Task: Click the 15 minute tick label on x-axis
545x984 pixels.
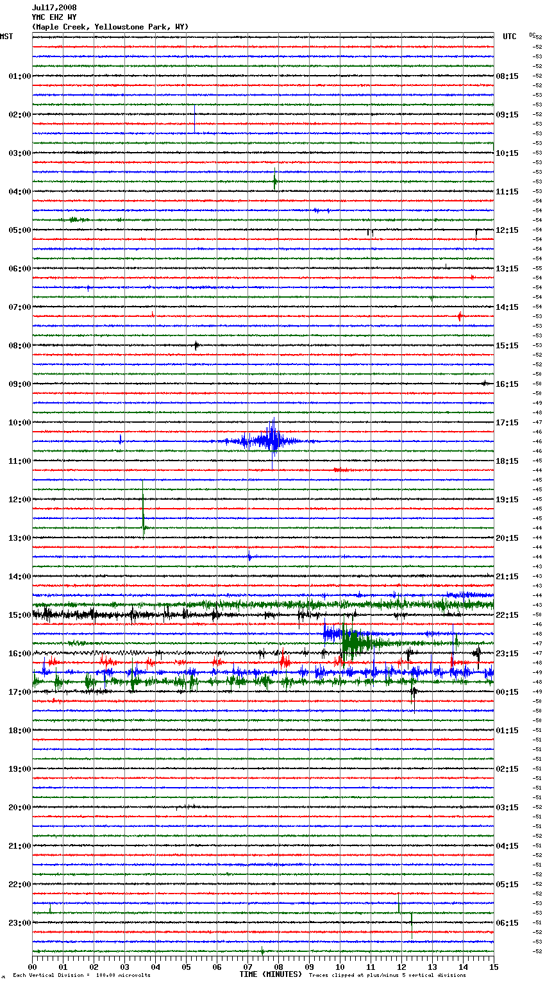Action: (x=494, y=967)
